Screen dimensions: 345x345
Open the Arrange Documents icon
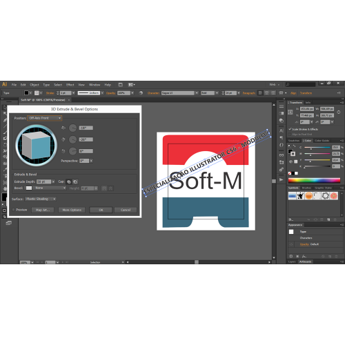131,85
